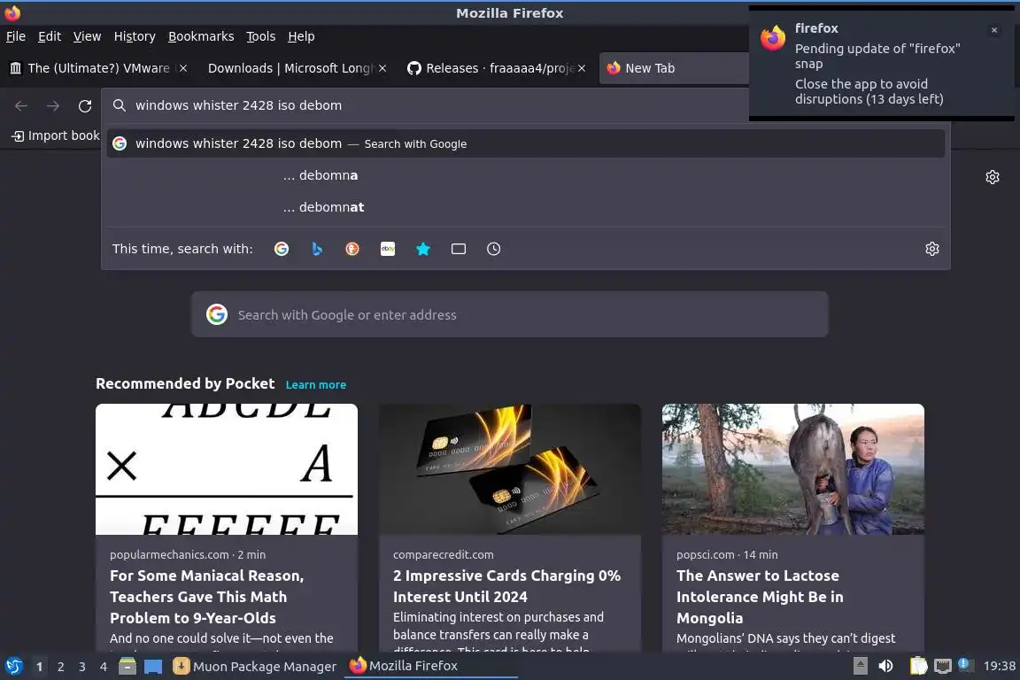Open the taskbar application menu launcher

13,667
